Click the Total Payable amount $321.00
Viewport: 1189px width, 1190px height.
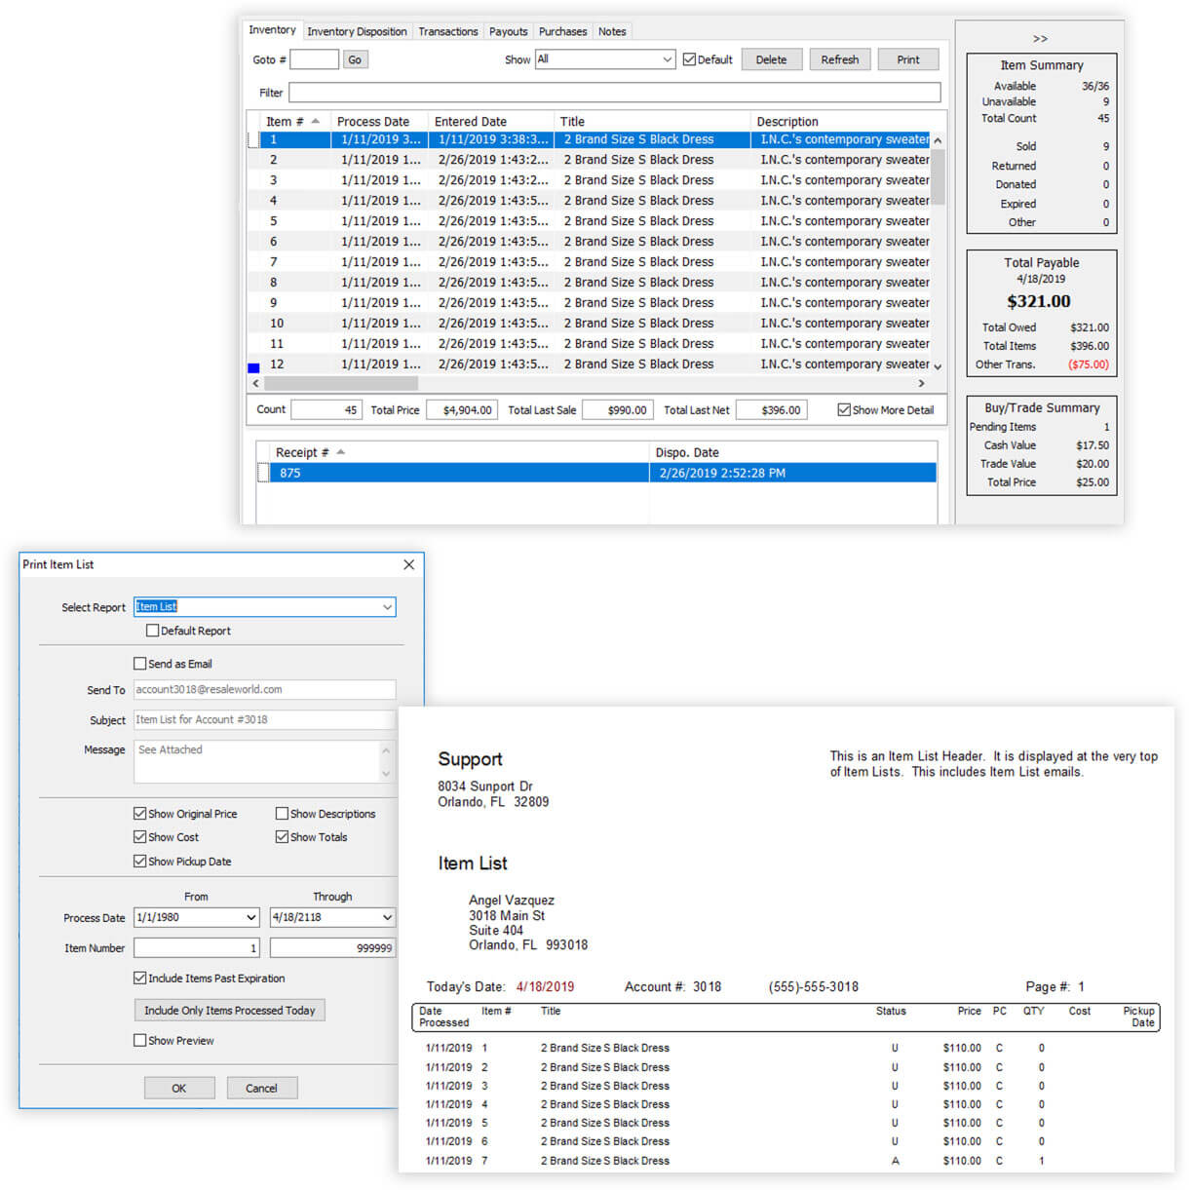pyautogui.click(x=1039, y=301)
